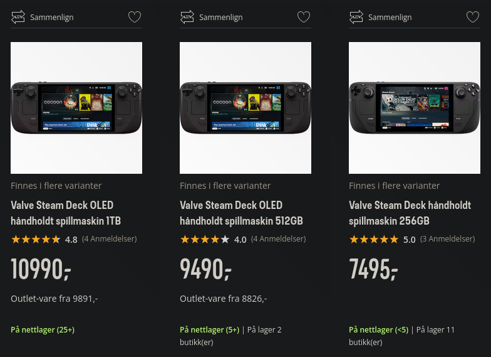Select Sammenlign label on the 256GB product
The width and height of the screenshot is (491, 357).
pos(390,18)
